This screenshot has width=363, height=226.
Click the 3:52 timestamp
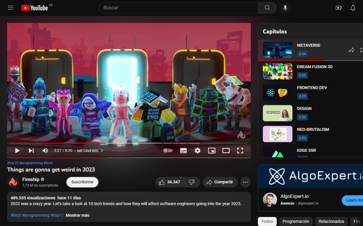[x=302, y=75]
